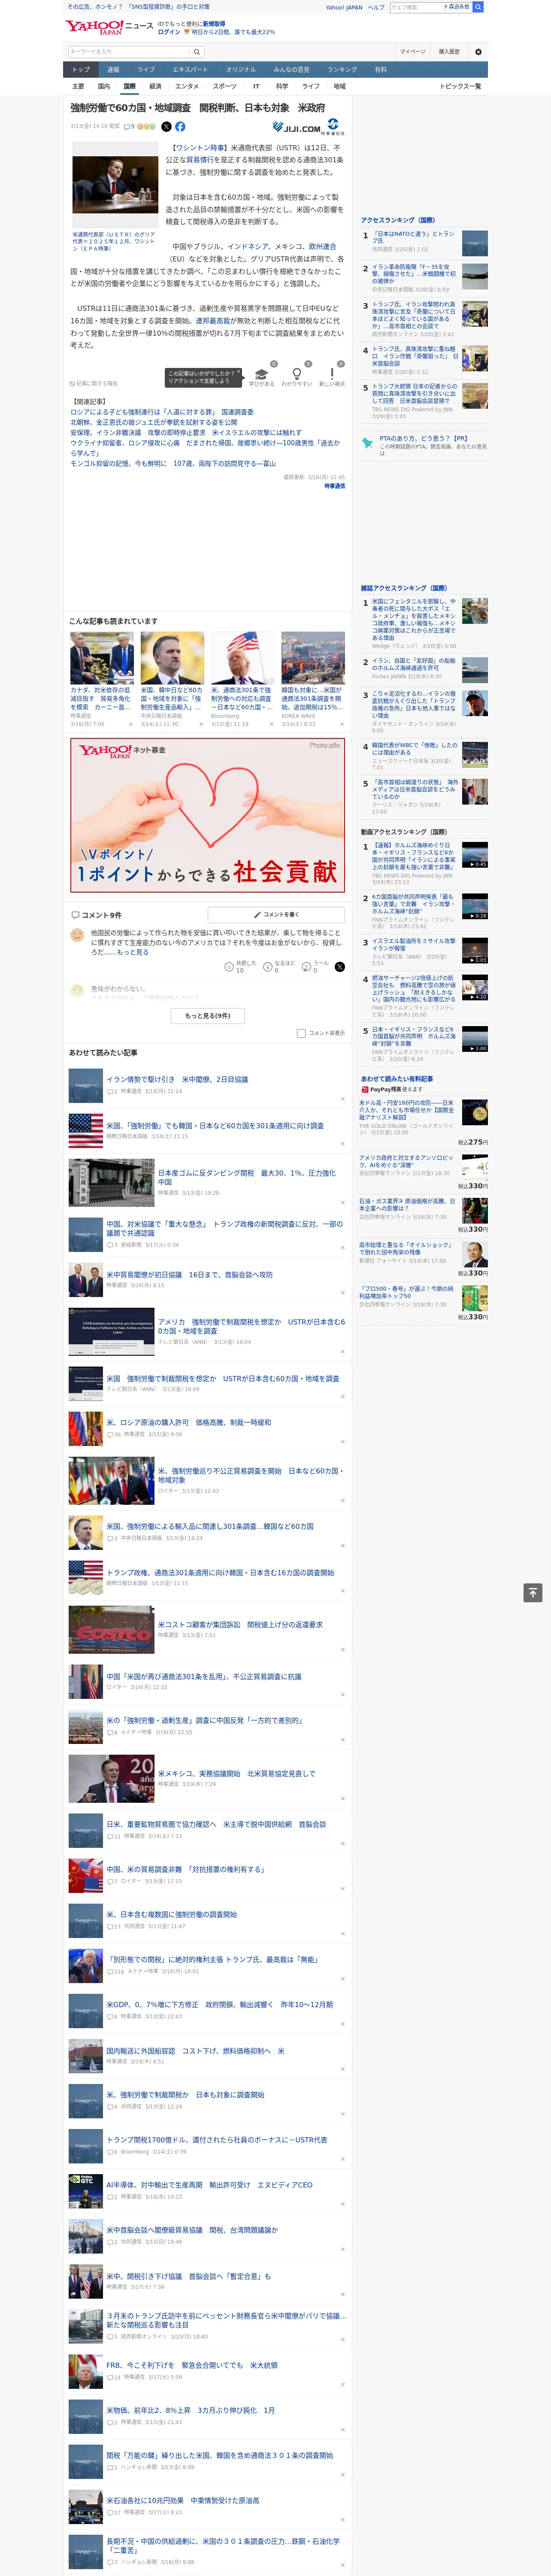The width and height of the screenshot is (551, 2576).
Task: Click the わかりやすい lightbulb reaction
Action: pyautogui.click(x=296, y=375)
